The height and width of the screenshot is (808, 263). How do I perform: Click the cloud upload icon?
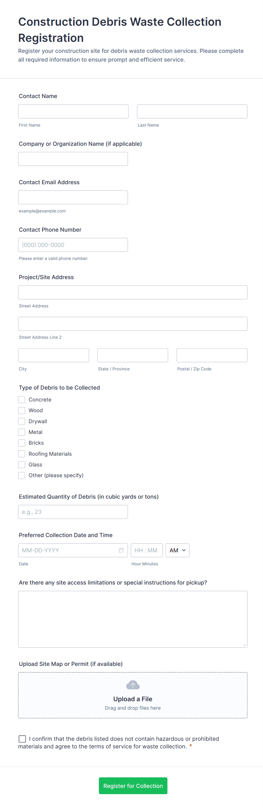click(x=133, y=685)
